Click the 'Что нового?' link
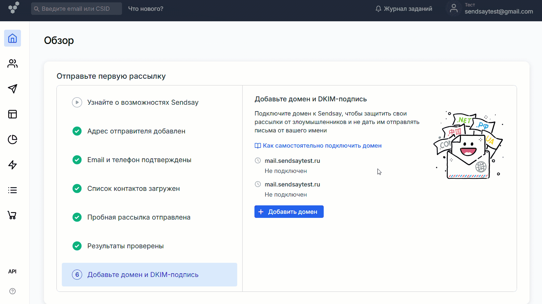542x304 pixels. (x=146, y=8)
